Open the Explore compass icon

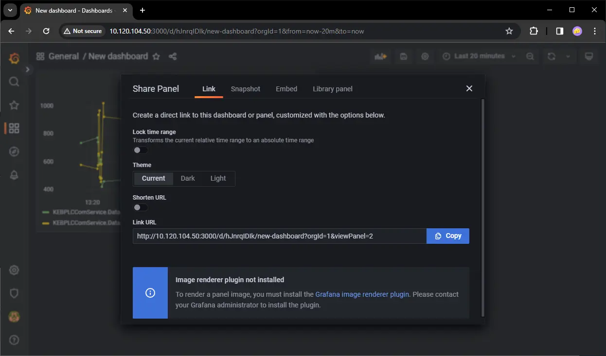coord(14,152)
